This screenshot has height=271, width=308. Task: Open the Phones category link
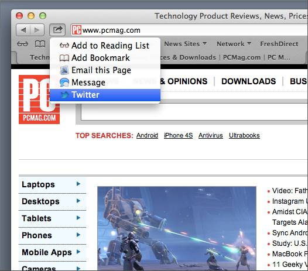(x=37, y=235)
